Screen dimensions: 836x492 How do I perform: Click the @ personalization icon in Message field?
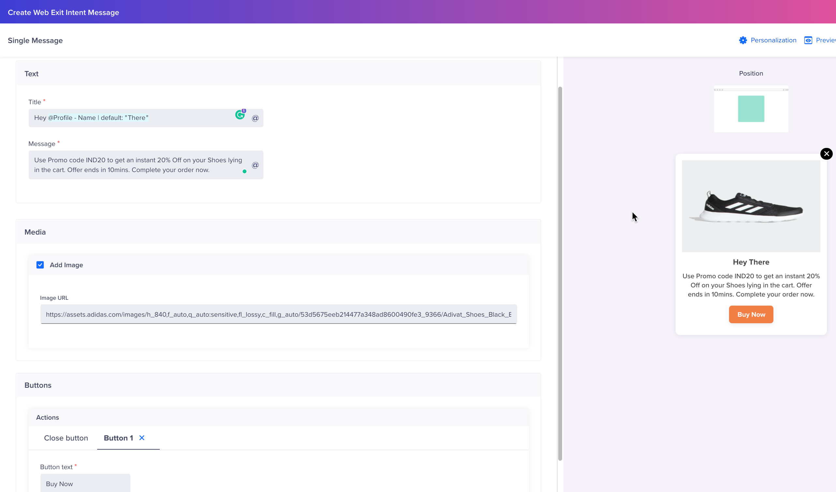(255, 165)
